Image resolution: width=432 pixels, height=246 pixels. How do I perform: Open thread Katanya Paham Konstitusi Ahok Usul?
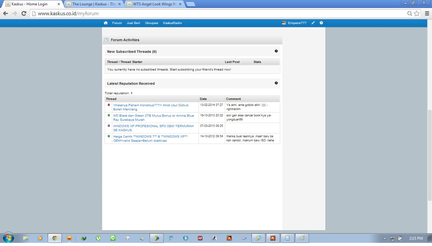pyautogui.click(x=151, y=107)
